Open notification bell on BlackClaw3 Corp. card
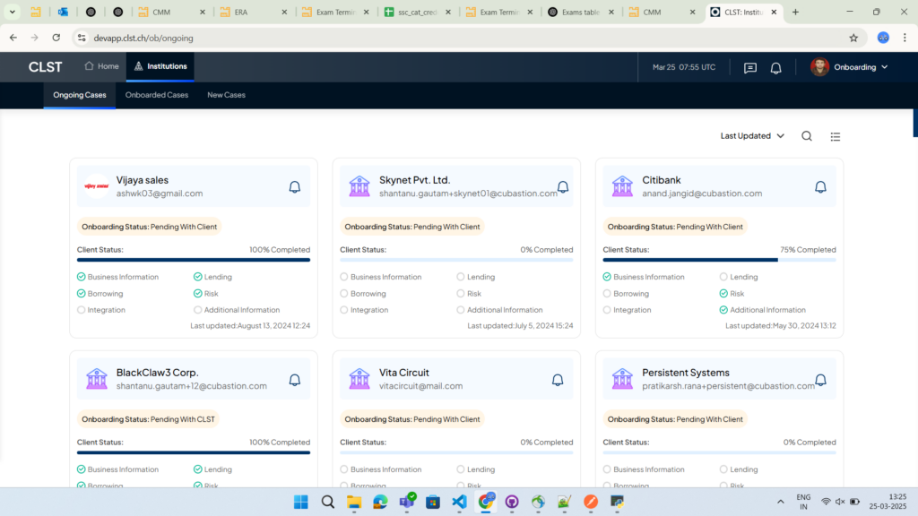The width and height of the screenshot is (918, 516). (x=294, y=380)
